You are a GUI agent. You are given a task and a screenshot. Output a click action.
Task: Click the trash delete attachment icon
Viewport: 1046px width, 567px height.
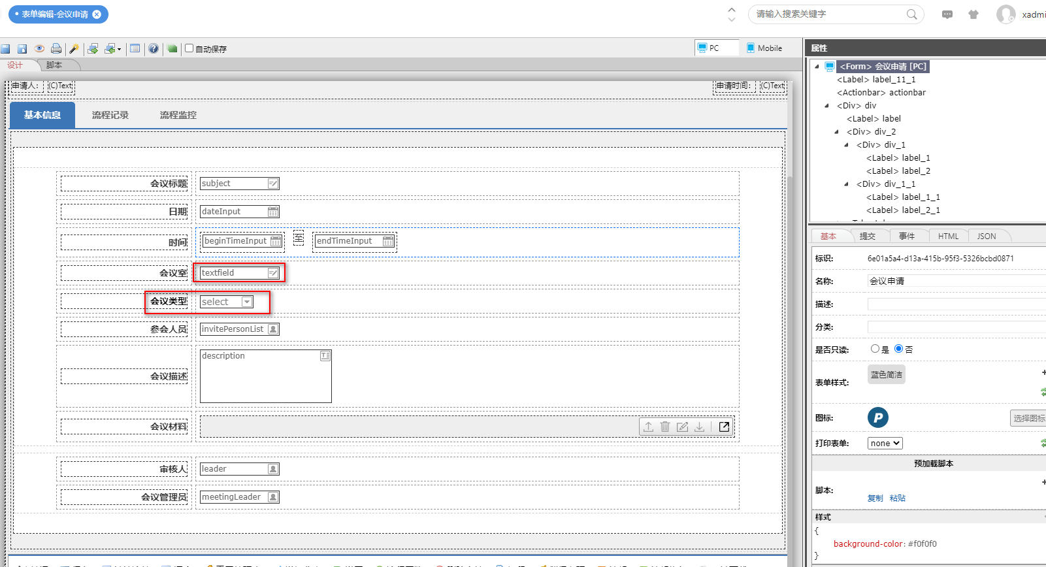click(665, 427)
